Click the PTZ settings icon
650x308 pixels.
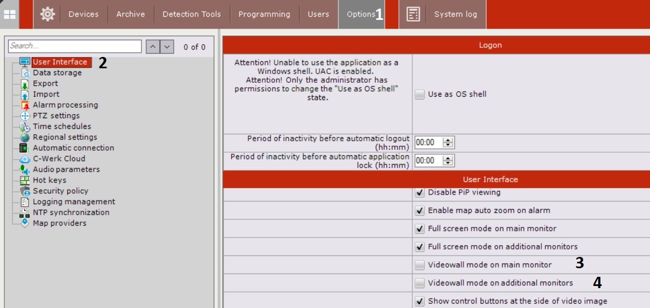(25, 116)
